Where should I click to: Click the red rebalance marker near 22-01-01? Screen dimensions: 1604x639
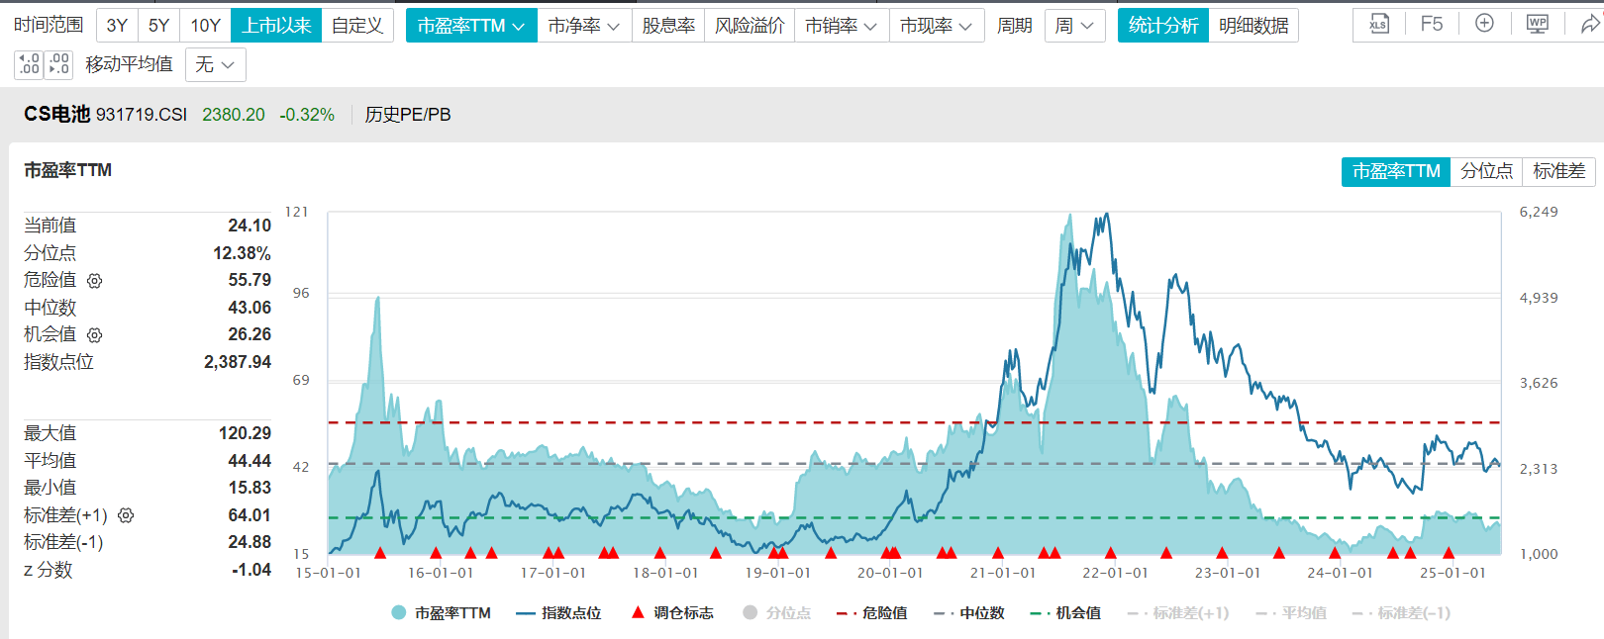(x=1111, y=553)
